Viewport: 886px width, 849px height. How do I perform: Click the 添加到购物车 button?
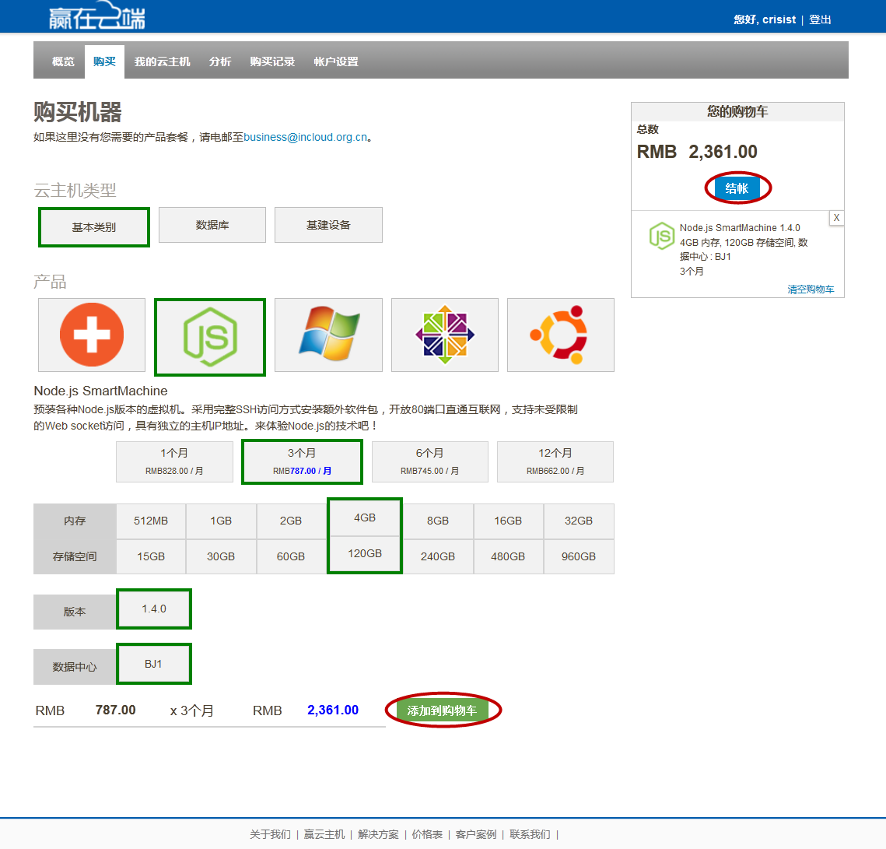[442, 710]
